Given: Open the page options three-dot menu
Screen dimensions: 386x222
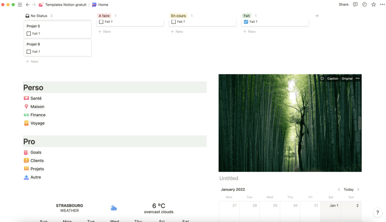Looking at the screenshot, I should (382, 5).
